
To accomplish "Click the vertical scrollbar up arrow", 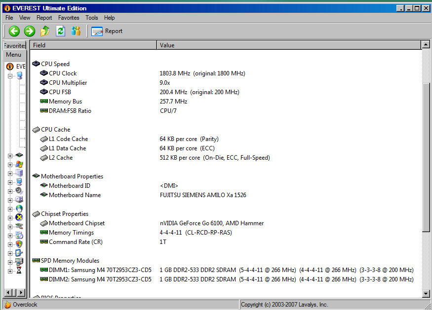I will click(x=426, y=44).
